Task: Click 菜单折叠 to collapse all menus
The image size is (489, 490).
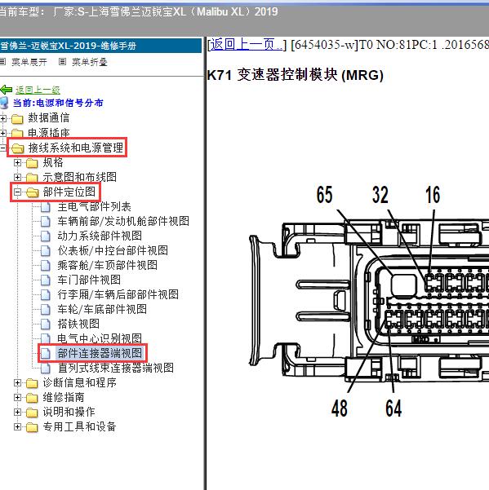Action: 90,62
